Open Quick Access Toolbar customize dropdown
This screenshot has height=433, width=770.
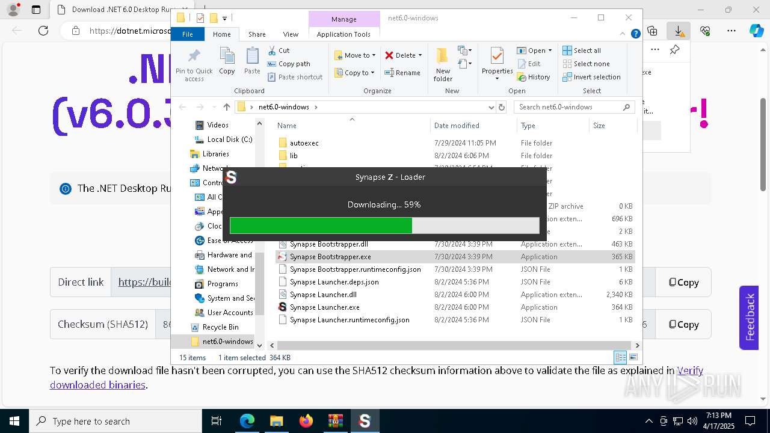coord(224,18)
